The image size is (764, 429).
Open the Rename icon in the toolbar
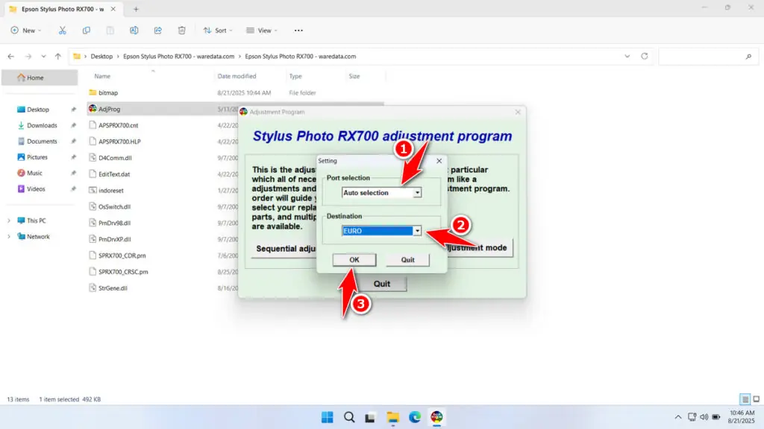134,30
